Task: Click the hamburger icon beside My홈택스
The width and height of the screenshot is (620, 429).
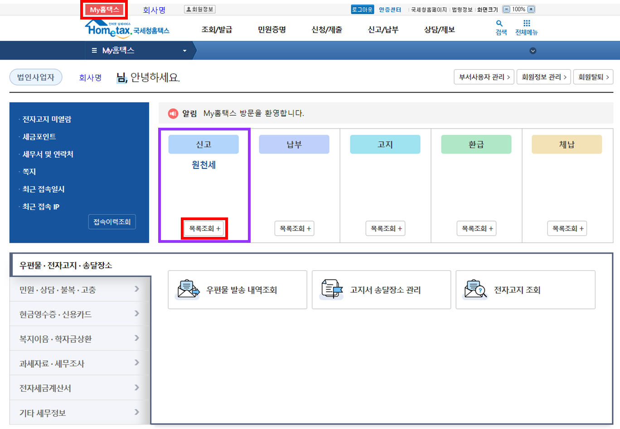Action: click(94, 50)
